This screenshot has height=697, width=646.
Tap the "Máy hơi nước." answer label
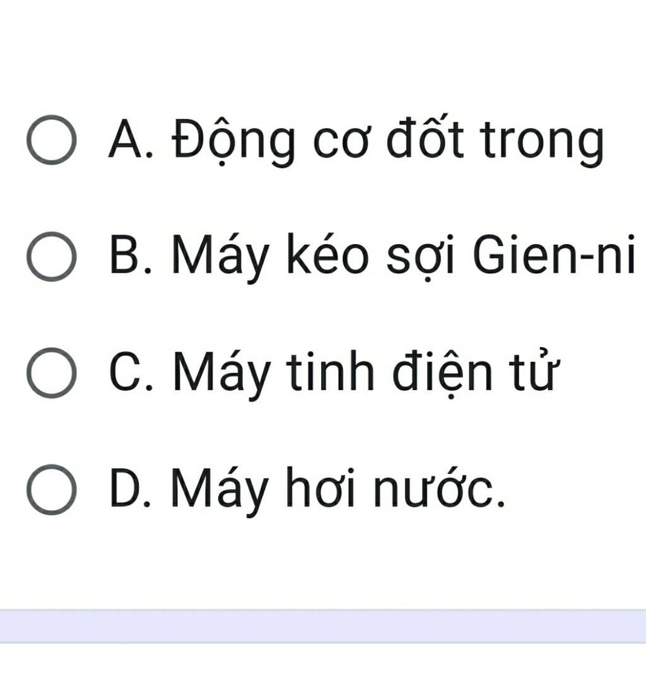click(339, 491)
